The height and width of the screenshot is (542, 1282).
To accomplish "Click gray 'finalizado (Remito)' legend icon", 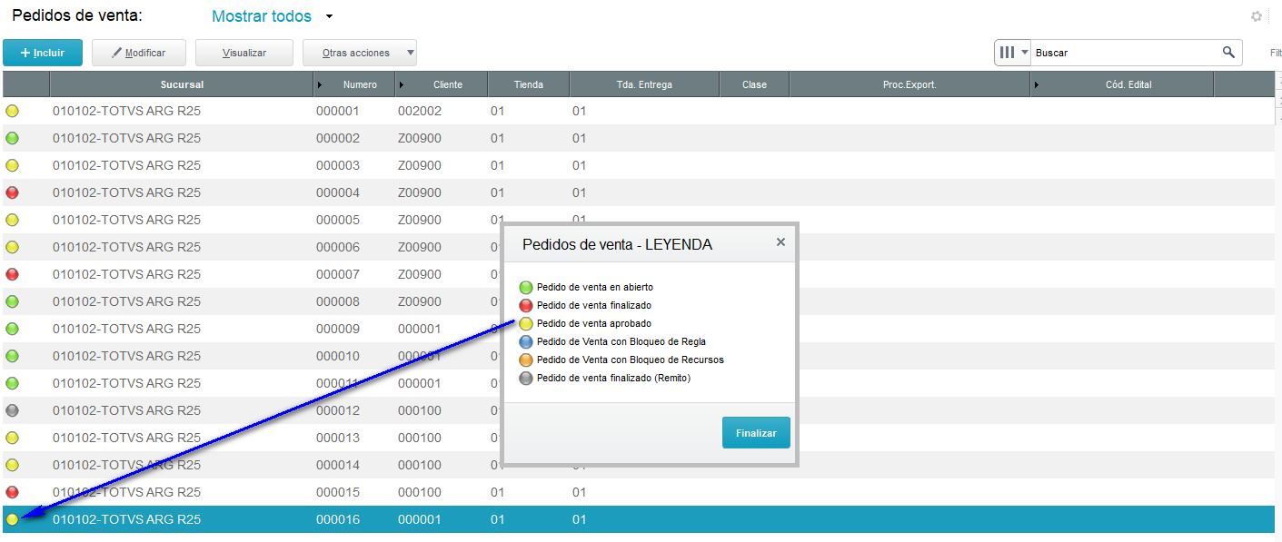I will click(526, 379).
